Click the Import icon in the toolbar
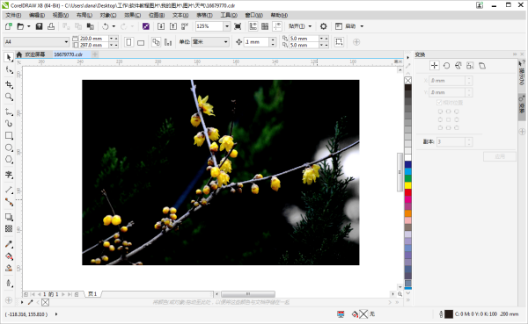The image size is (528, 324). 161,26
